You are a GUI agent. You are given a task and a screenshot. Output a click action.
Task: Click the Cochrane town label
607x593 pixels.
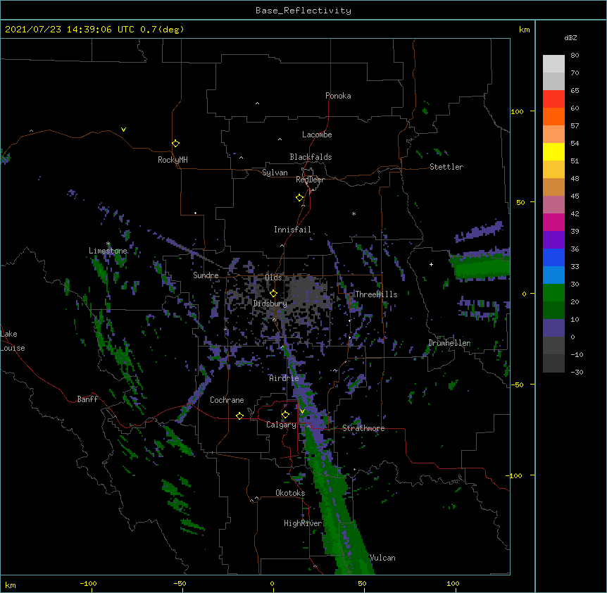pos(227,400)
